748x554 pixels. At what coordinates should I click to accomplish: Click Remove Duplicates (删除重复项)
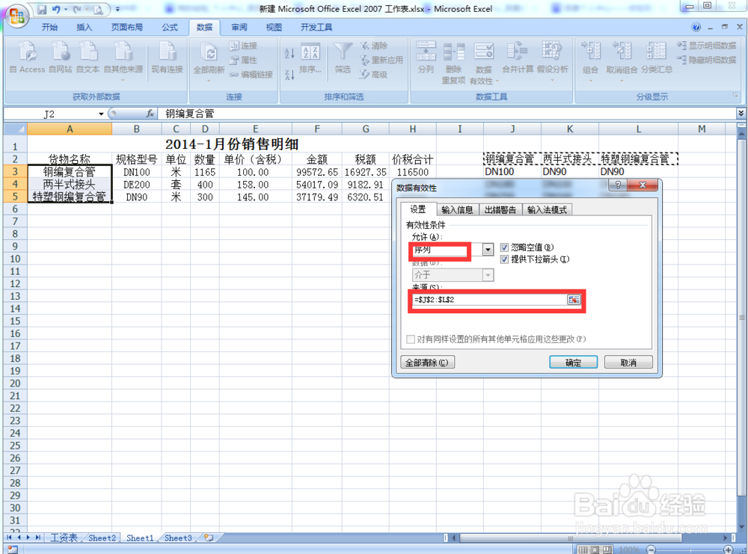(x=454, y=63)
